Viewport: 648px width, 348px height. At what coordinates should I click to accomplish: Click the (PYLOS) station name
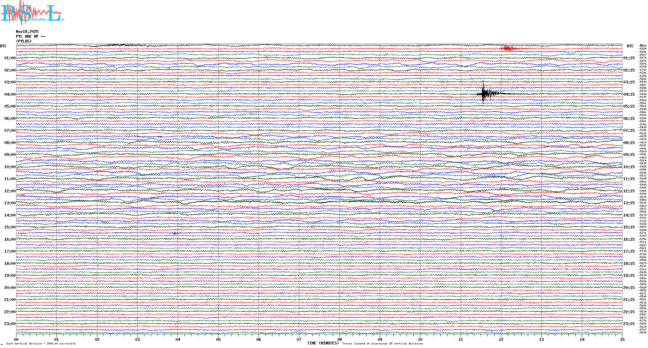(24, 41)
